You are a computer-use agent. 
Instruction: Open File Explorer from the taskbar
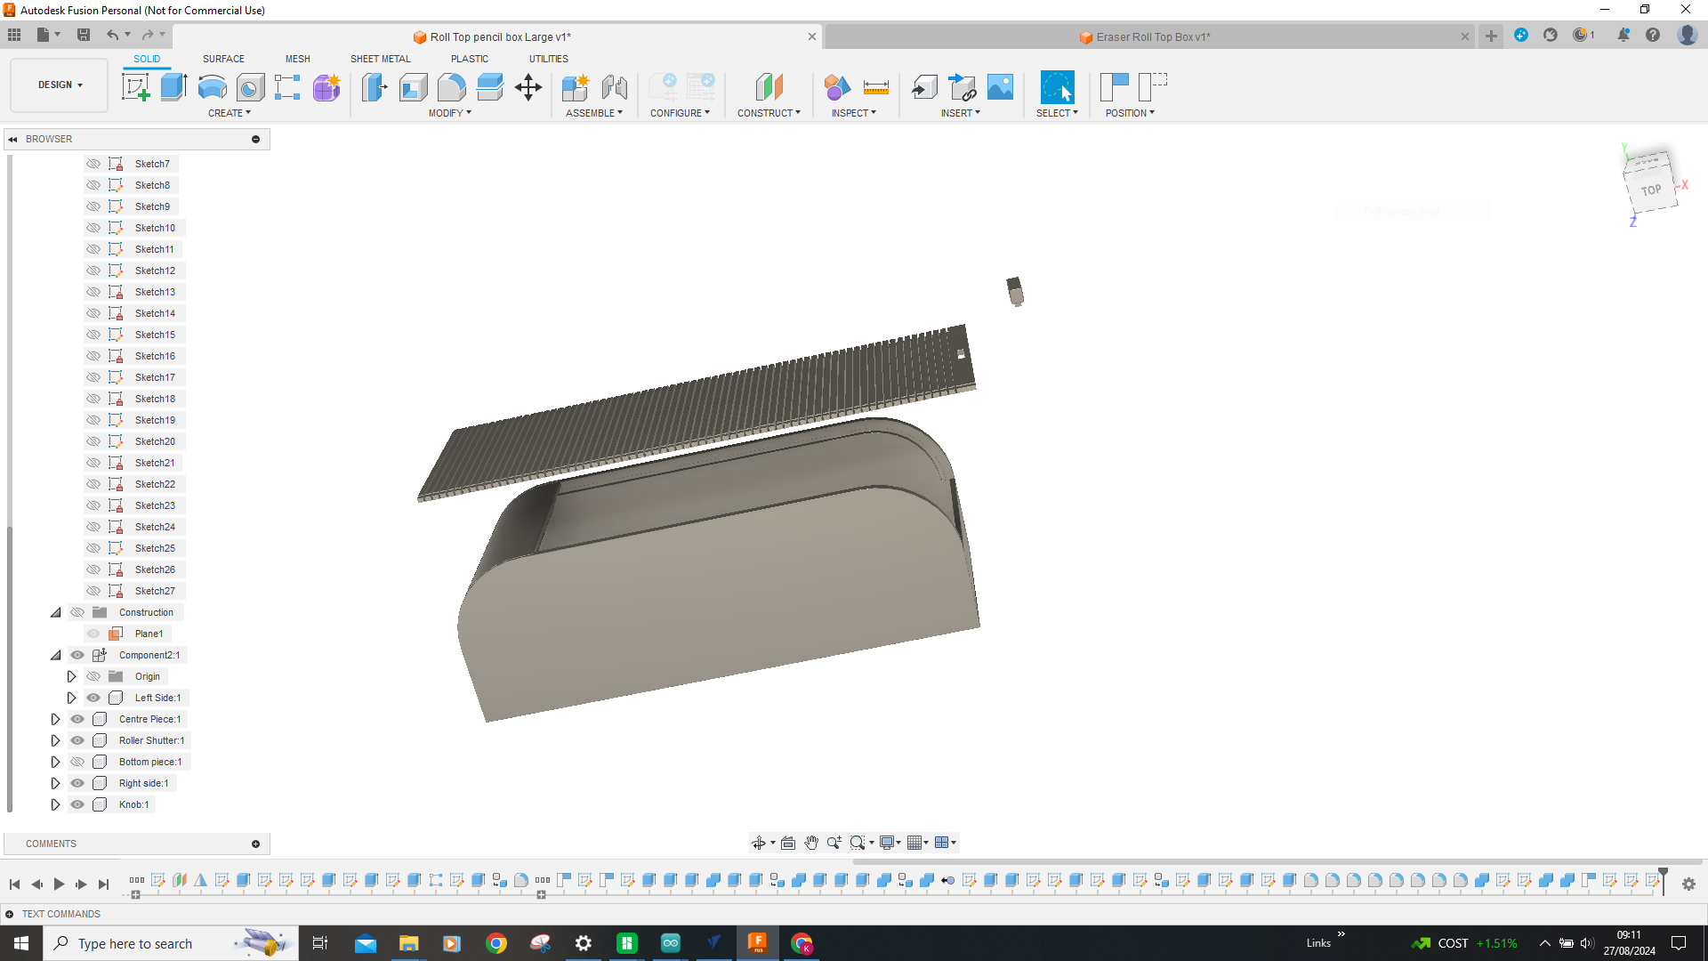[408, 943]
